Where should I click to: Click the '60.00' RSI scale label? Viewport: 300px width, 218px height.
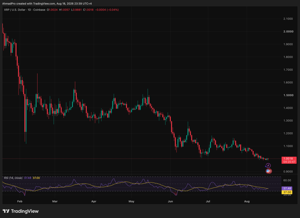click(x=287, y=180)
